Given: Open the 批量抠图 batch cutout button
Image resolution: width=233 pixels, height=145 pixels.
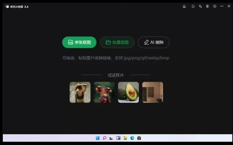Looking at the screenshot, I should 117,42.
